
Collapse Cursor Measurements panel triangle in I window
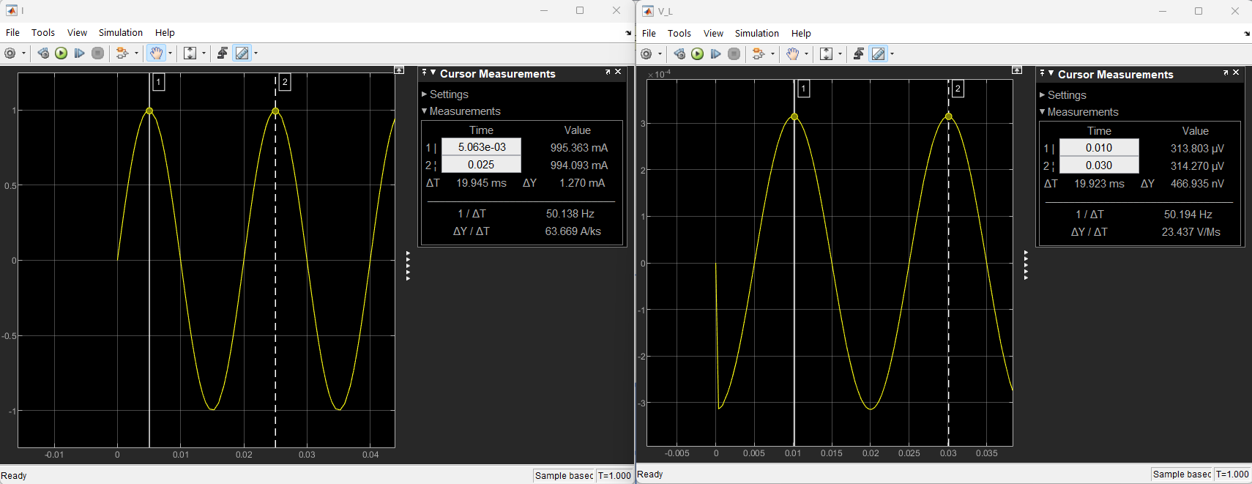(433, 72)
